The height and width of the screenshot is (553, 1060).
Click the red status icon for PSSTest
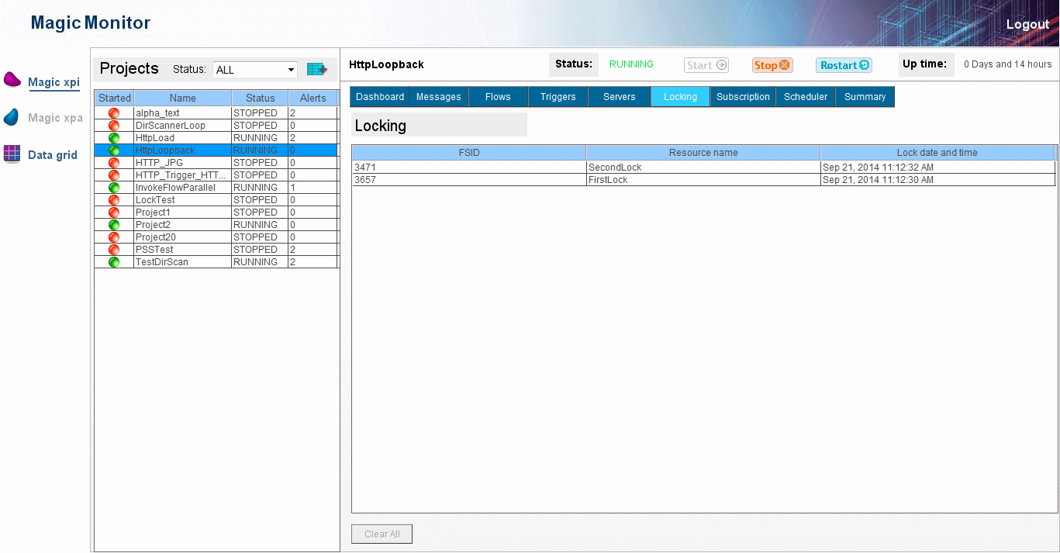point(114,250)
